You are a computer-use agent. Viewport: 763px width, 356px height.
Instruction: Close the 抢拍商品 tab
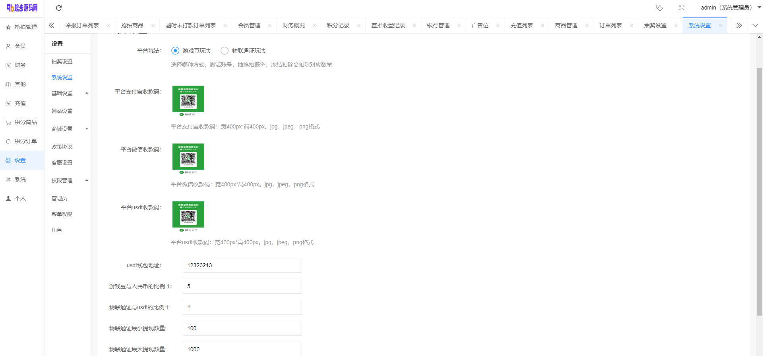[x=153, y=25]
